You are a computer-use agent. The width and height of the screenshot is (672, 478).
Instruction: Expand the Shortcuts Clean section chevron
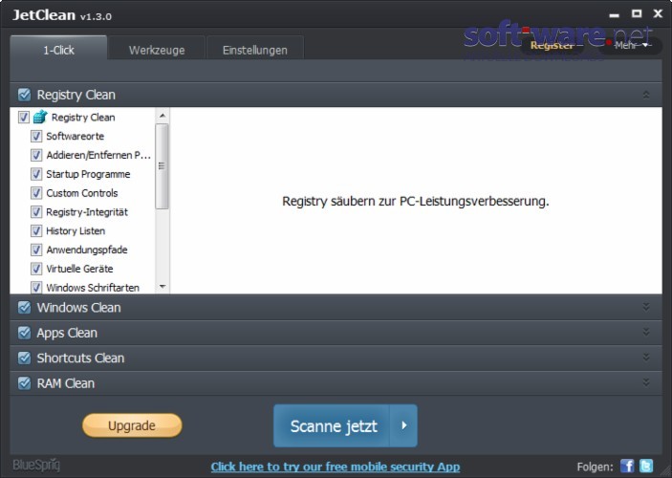646,358
